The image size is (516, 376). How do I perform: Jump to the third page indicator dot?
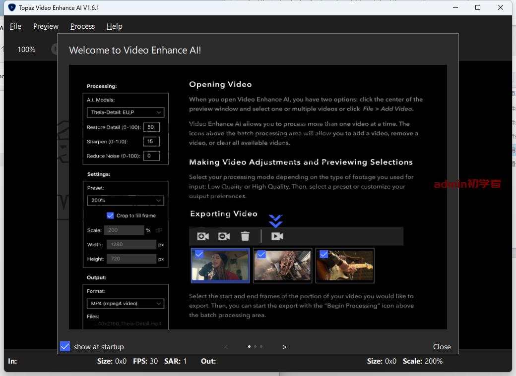261,346
